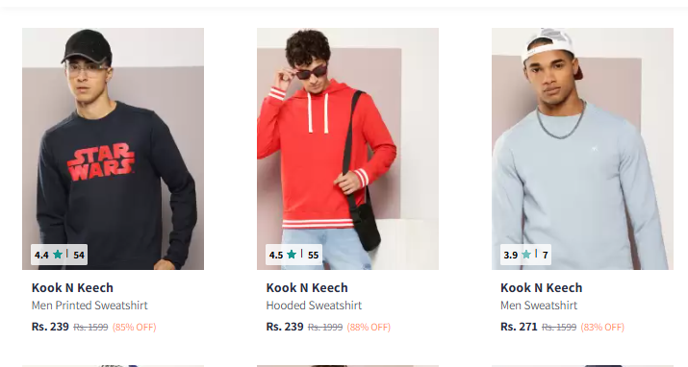Select the Men Printed Sweatshirt title
Viewport: 688px width, 367px height.
click(x=89, y=306)
